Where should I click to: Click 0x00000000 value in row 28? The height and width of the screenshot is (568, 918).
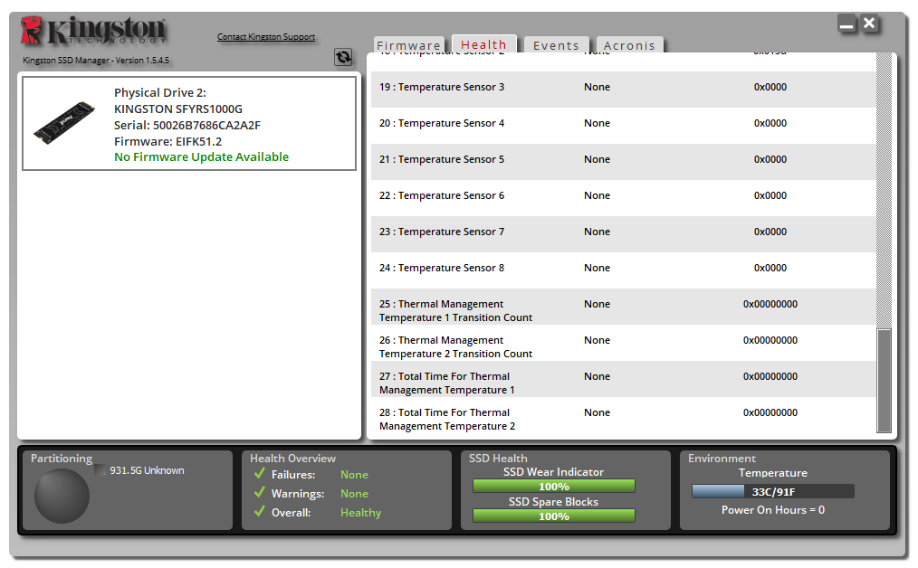(770, 413)
